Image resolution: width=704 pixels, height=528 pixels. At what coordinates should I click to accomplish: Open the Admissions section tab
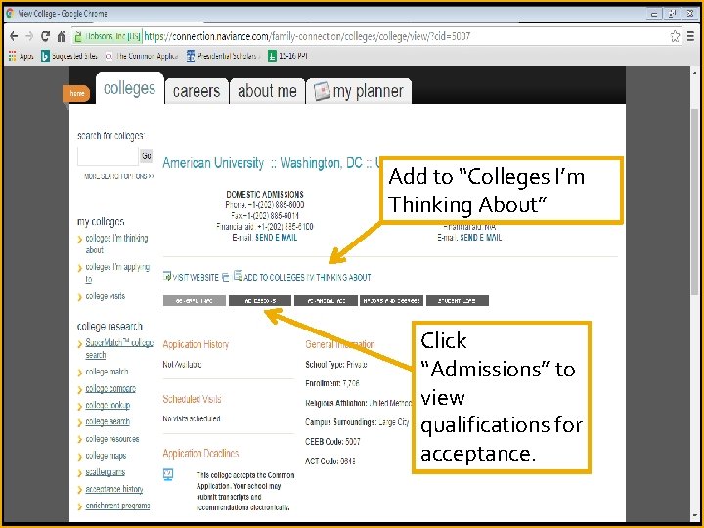point(260,301)
